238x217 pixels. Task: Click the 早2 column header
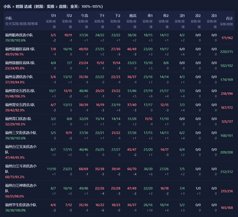pos(69,16)
